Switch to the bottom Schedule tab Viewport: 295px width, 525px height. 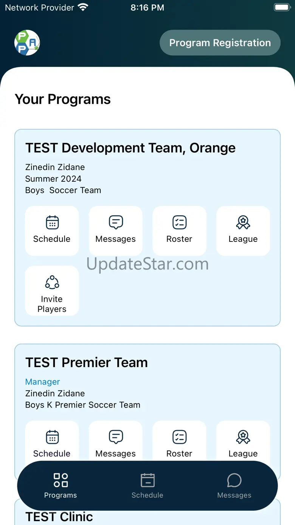(147, 485)
